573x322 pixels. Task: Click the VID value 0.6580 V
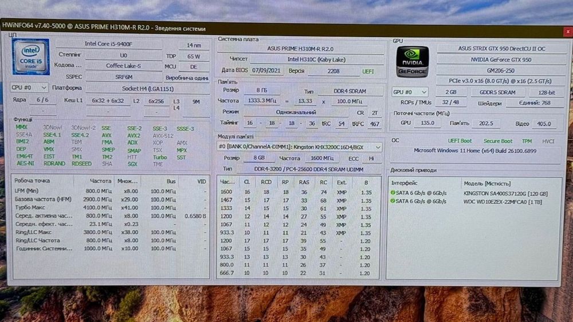(x=195, y=216)
